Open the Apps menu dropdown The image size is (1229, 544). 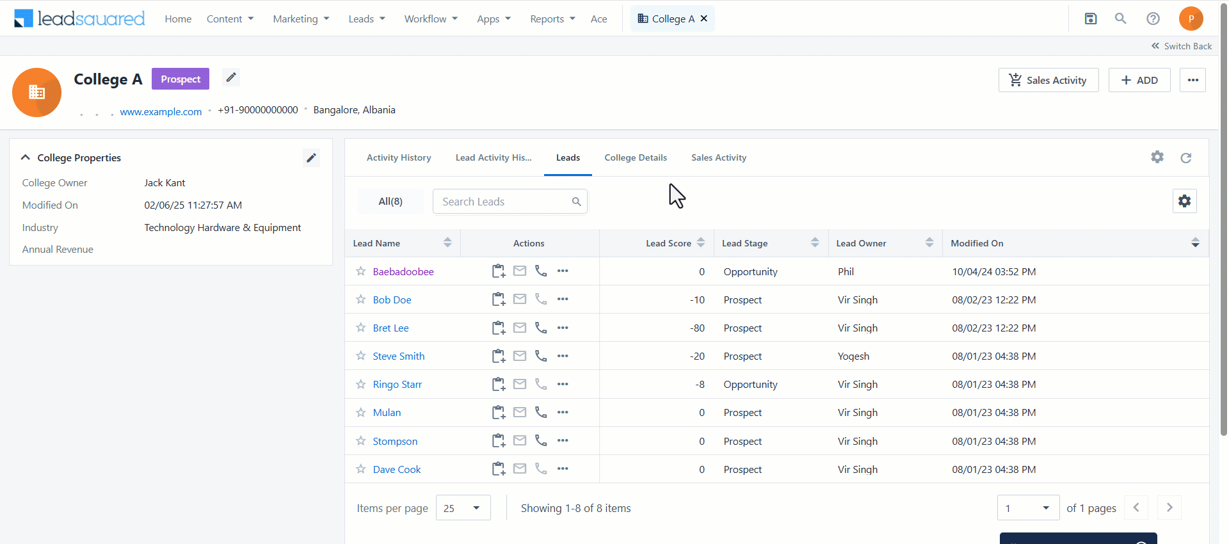(x=494, y=19)
